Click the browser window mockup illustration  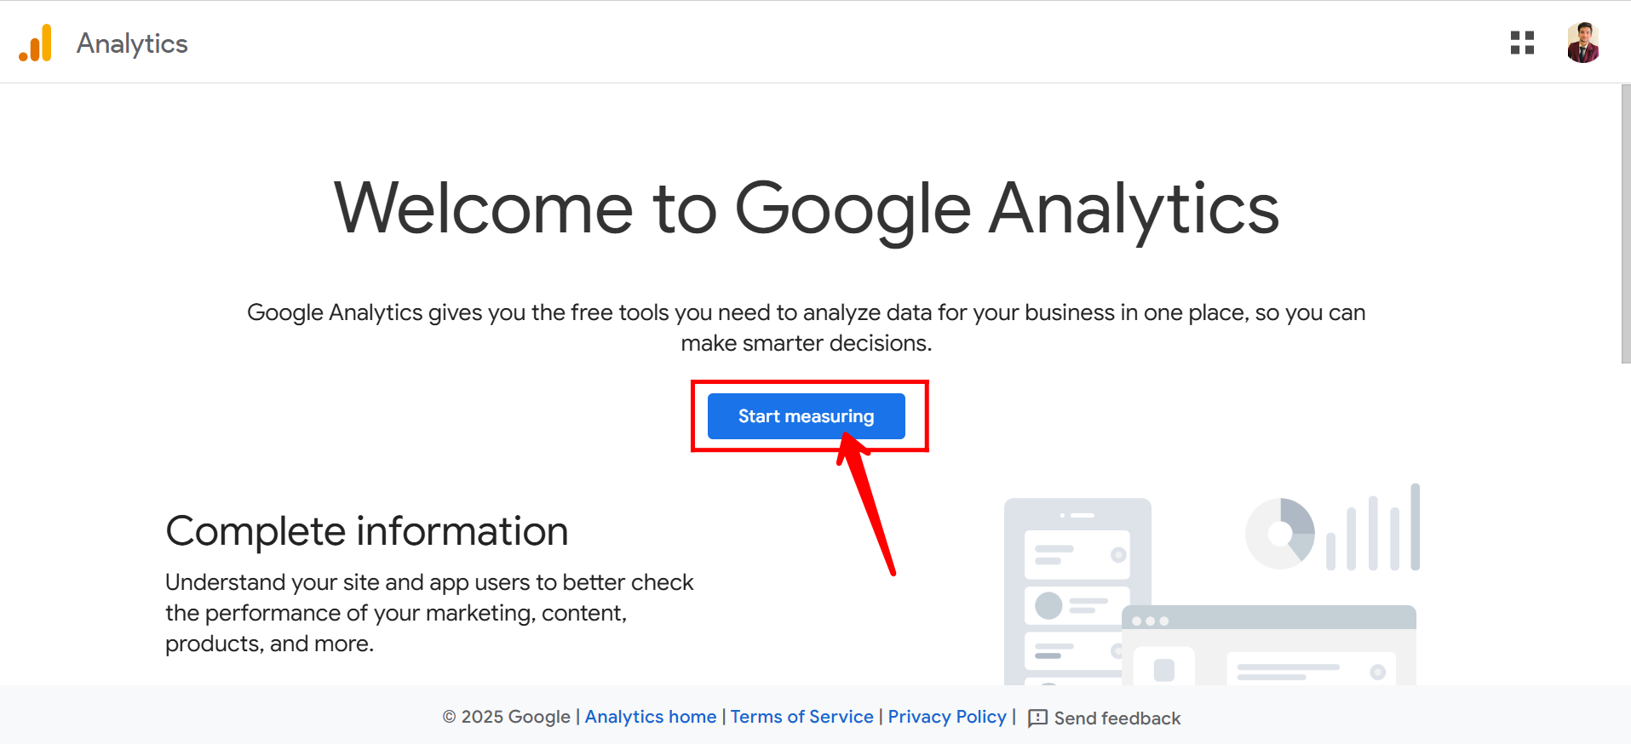pyautogui.click(x=1269, y=645)
